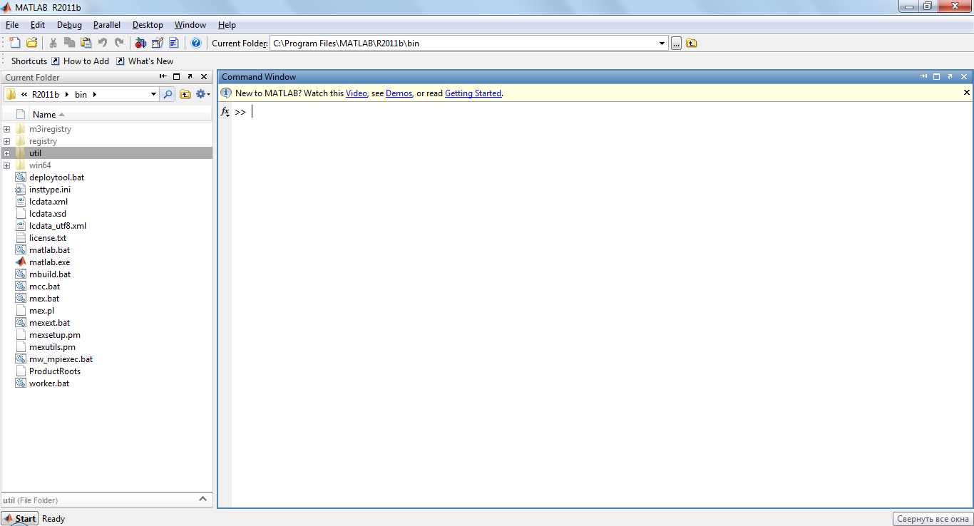974x526 pixels.
Task: Expand the util folder
Action: pos(6,153)
